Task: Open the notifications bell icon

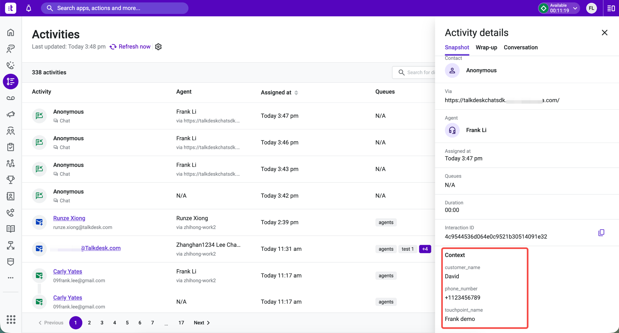Action: coord(29,8)
